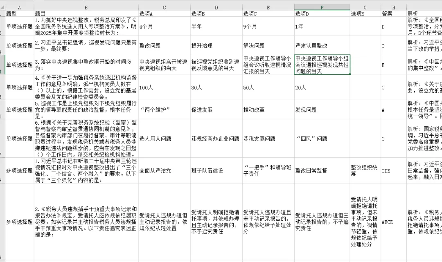Click the header cell '选项B'
Screen dimensions: 442x262
tap(216, 13)
